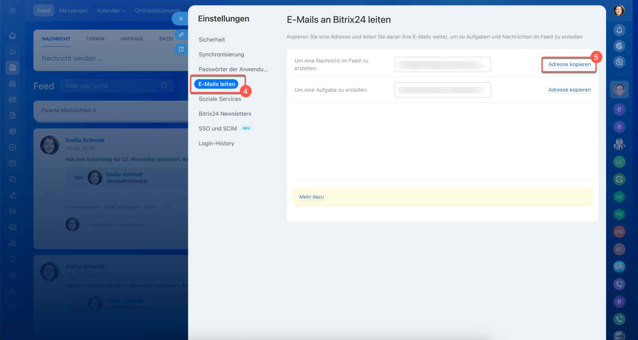This screenshot has height=340, width=638.
Task: Open the calendar icon in left sidebar
Action: click(12, 163)
